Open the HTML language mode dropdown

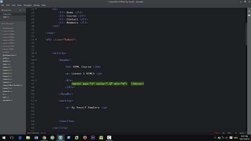[x=230, y=133]
